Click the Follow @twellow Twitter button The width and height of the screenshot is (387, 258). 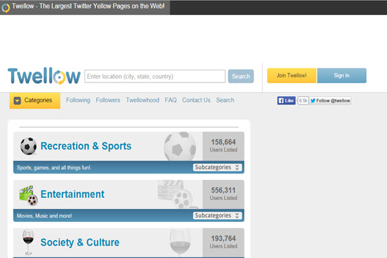330,101
